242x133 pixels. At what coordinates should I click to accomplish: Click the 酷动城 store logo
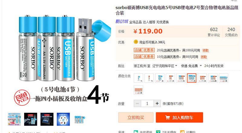click(122, 21)
